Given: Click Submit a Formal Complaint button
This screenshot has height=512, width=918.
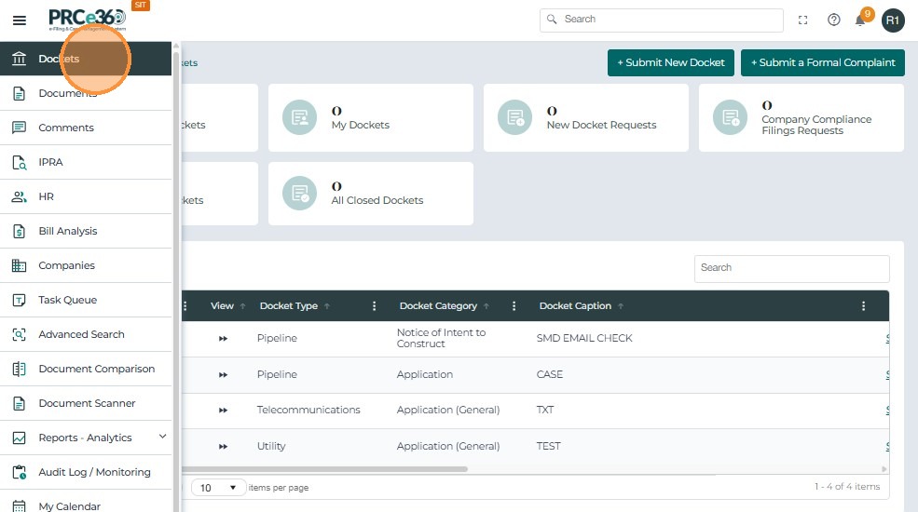Looking at the screenshot, I should tap(822, 62).
